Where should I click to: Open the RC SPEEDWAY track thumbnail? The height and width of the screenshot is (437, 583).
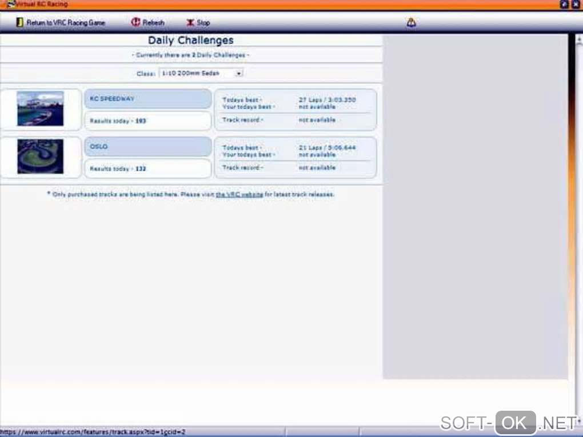40,109
